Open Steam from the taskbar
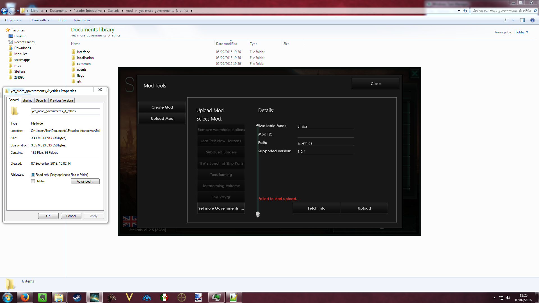539x303 pixels. click(x=77, y=297)
